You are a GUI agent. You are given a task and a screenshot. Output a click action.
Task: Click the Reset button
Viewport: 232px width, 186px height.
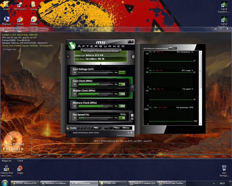(x=117, y=128)
